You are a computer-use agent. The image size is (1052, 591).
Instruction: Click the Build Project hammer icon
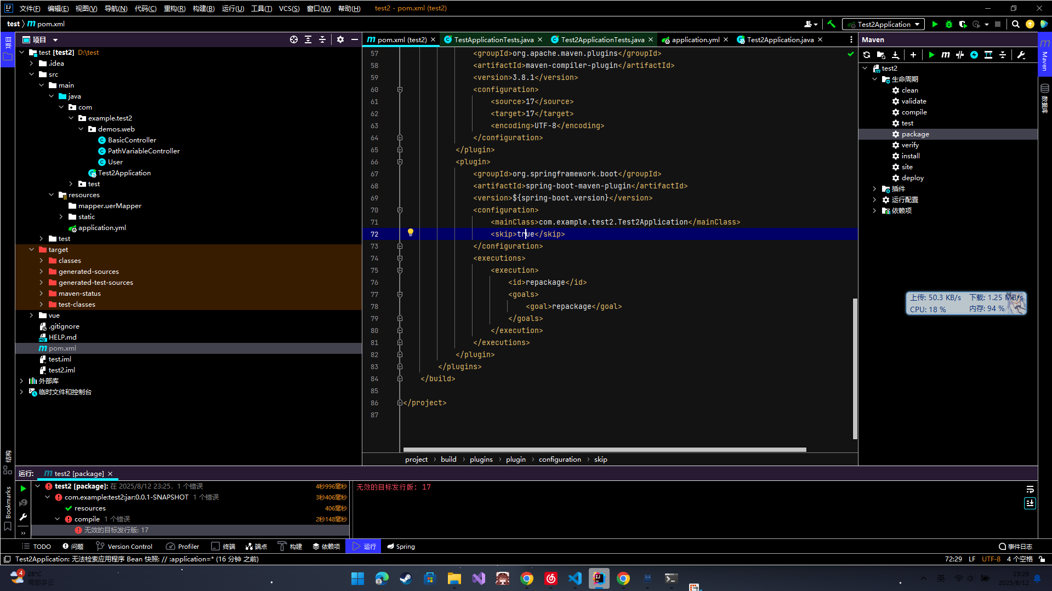(831, 24)
